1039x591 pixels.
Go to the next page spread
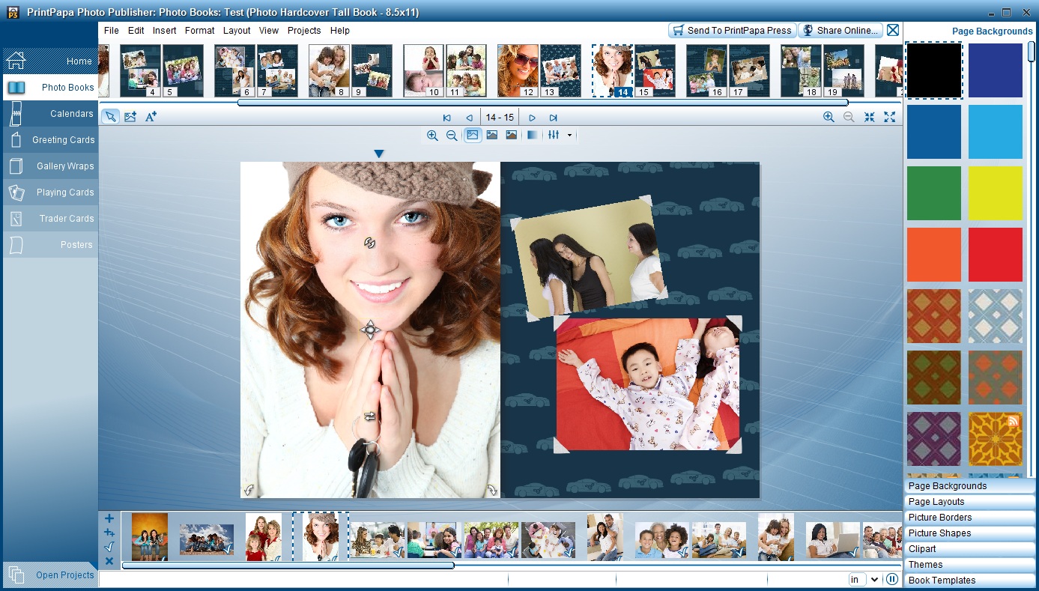(532, 118)
